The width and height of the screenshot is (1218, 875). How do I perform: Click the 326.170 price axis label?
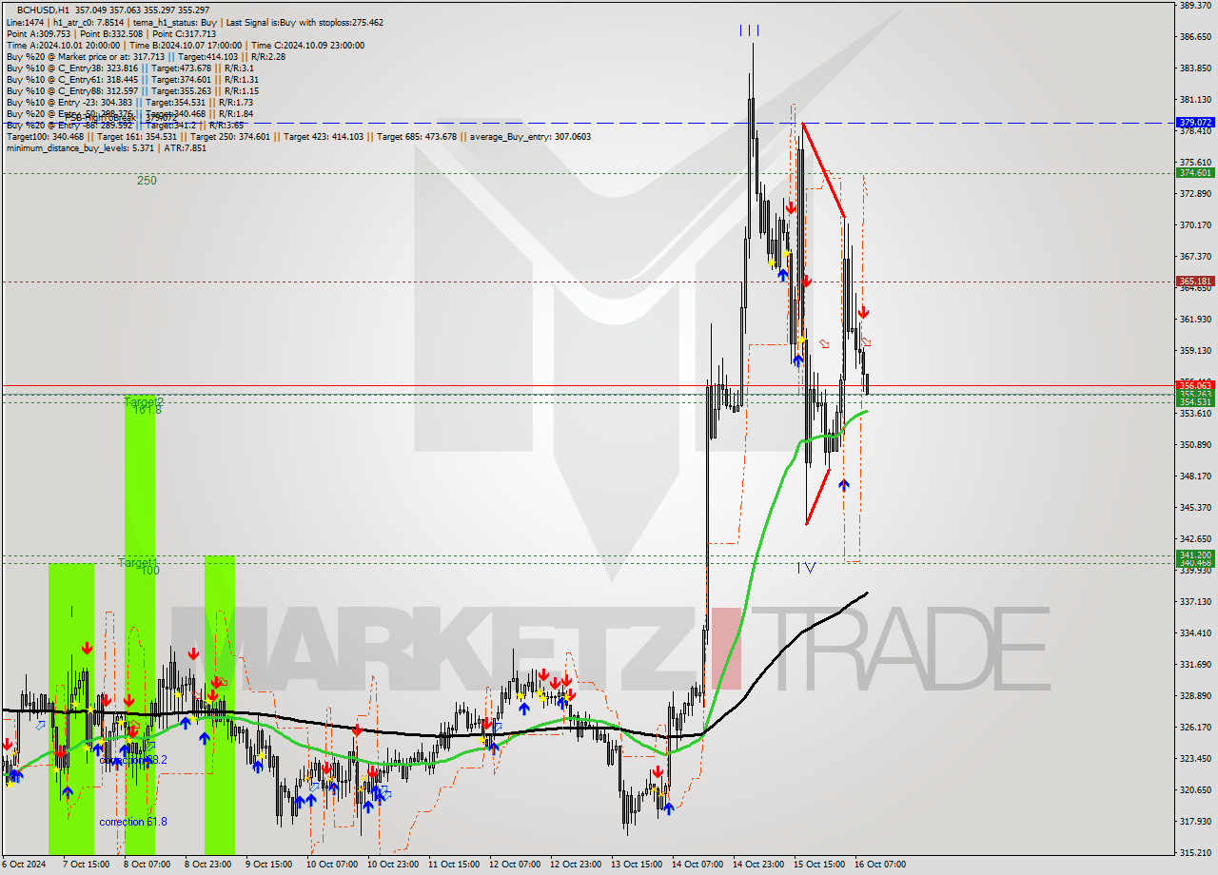[1195, 728]
